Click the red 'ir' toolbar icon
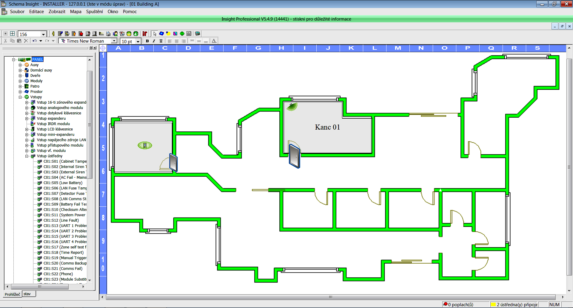Image resolution: width=573 pixels, height=308 pixels. pos(145,34)
